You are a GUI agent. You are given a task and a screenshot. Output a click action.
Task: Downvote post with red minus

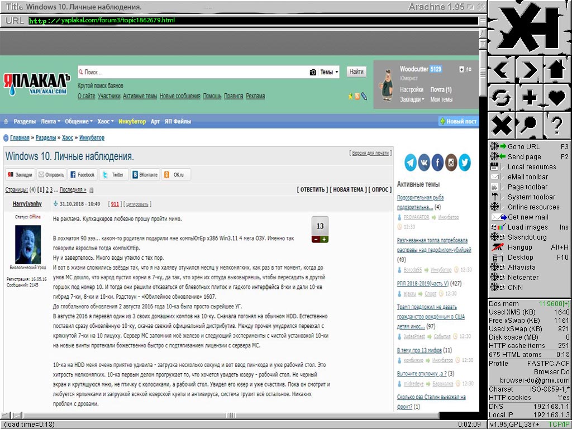316,239
